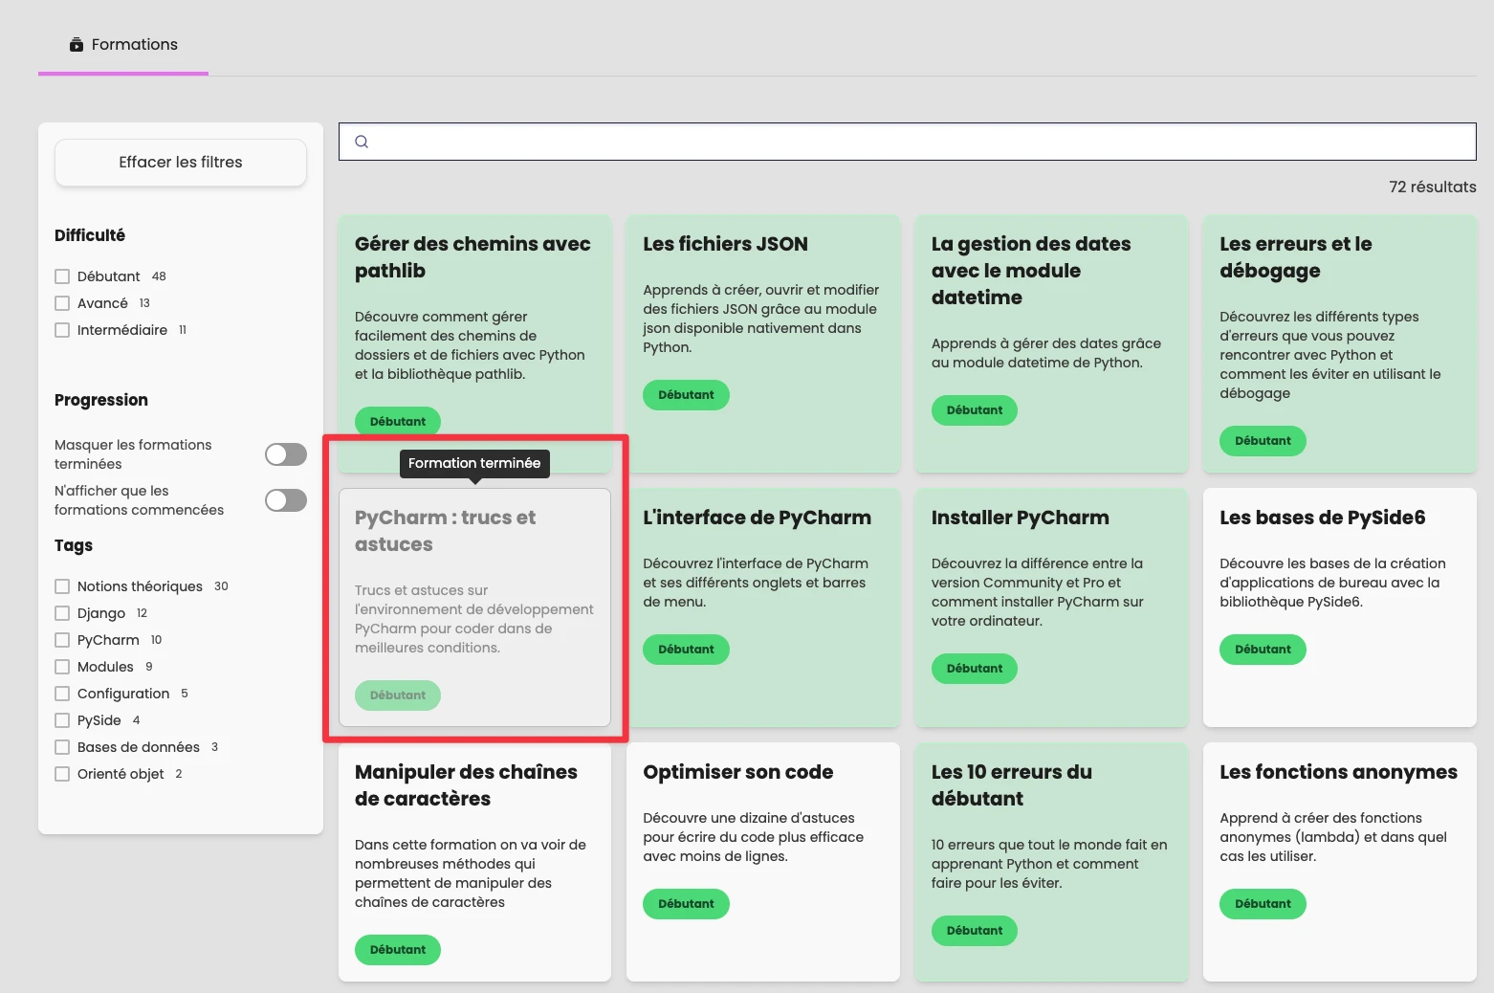Tick the PyCharm tag checkbox

[62, 640]
